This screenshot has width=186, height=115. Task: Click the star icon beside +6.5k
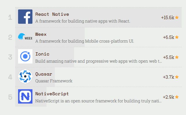point(177,37)
